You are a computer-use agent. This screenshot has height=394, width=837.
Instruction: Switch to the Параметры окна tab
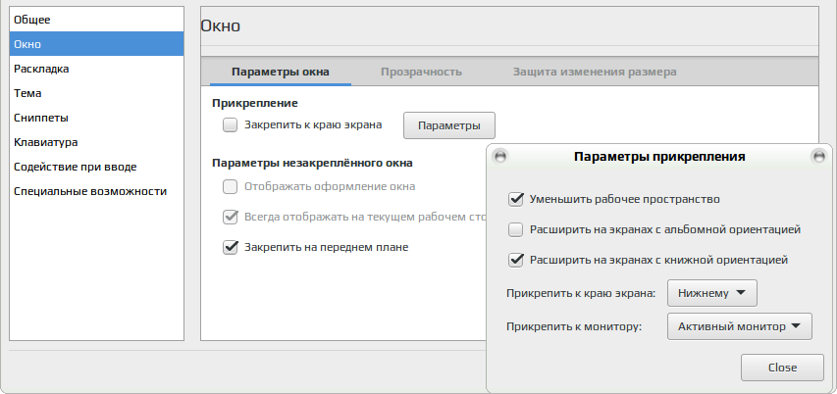pyautogui.click(x=281, y=72)
